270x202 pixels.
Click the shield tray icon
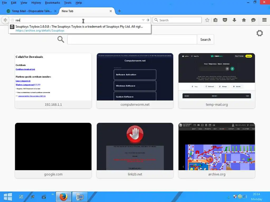[x=235, y=196]
